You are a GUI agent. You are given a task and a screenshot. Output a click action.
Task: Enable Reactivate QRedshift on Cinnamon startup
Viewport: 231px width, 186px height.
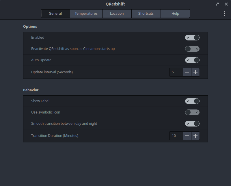pyautogui.click(x=192, y=49)
